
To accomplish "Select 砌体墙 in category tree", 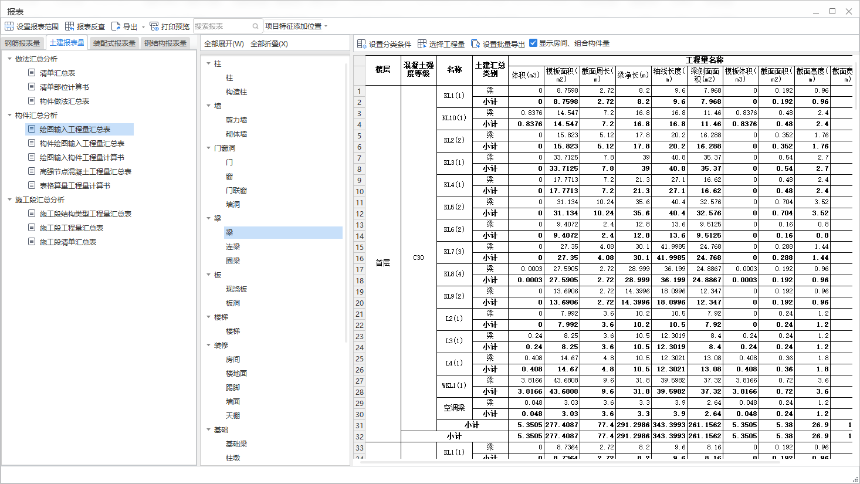I will coord(236,134).
